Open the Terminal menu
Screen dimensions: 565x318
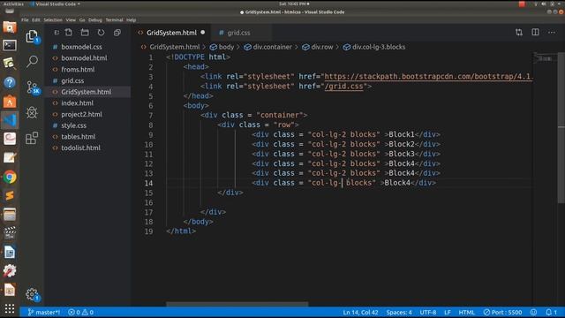pyautogui.click(x=114, y=19)
